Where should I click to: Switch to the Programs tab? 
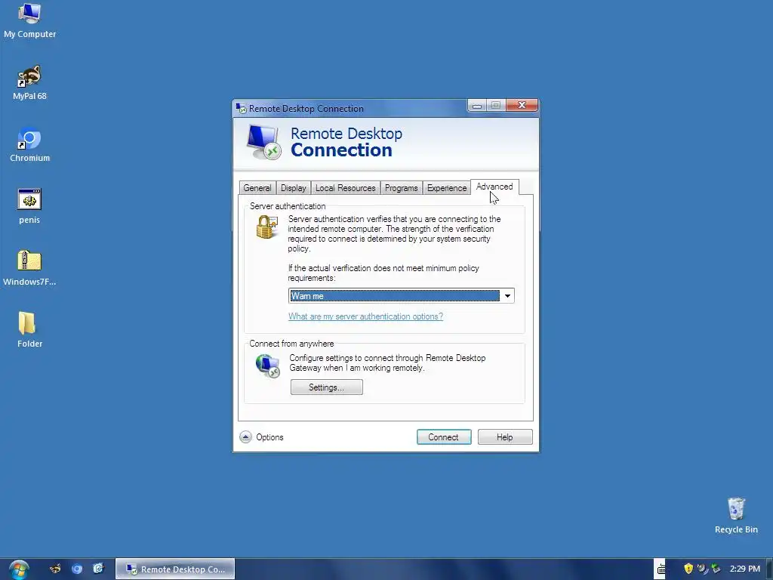click(x=402, y=188)
